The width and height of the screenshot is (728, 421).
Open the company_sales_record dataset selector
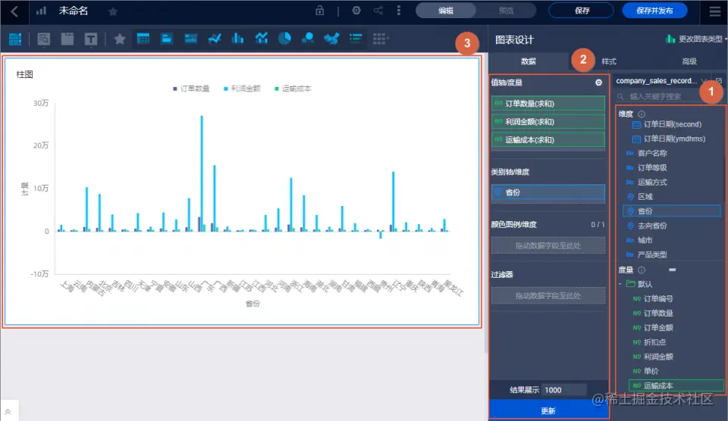coord(661,81)
